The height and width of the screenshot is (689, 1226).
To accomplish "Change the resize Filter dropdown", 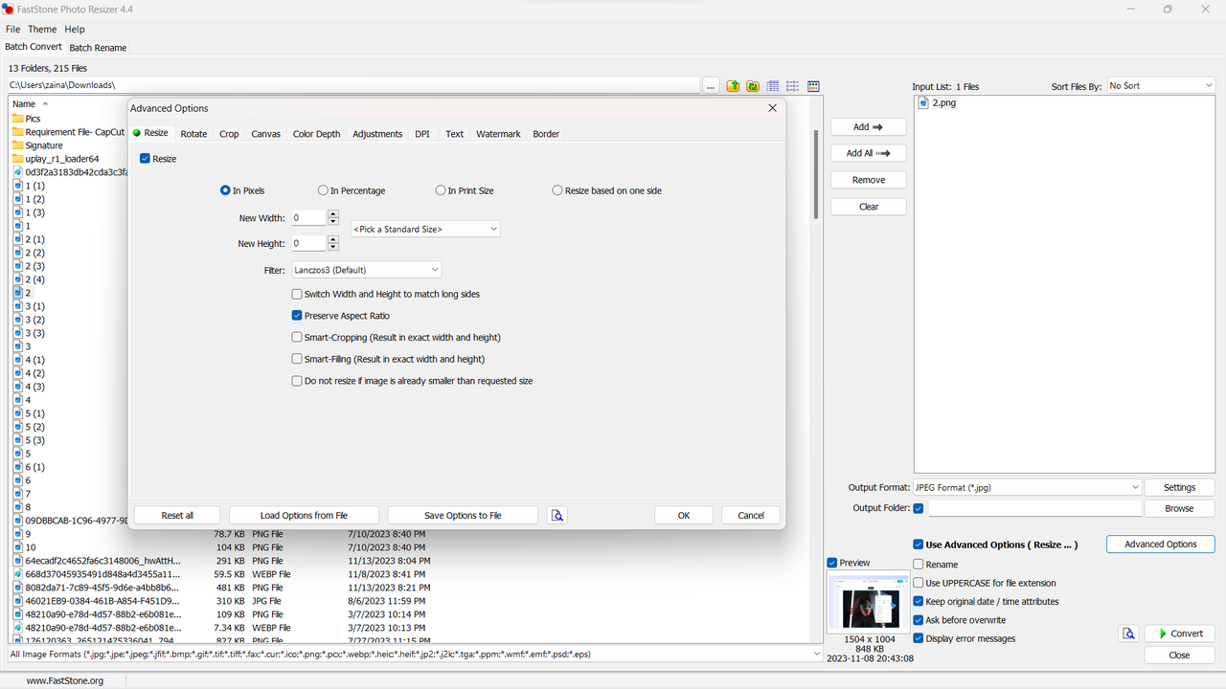I will (x=366, y=269).
